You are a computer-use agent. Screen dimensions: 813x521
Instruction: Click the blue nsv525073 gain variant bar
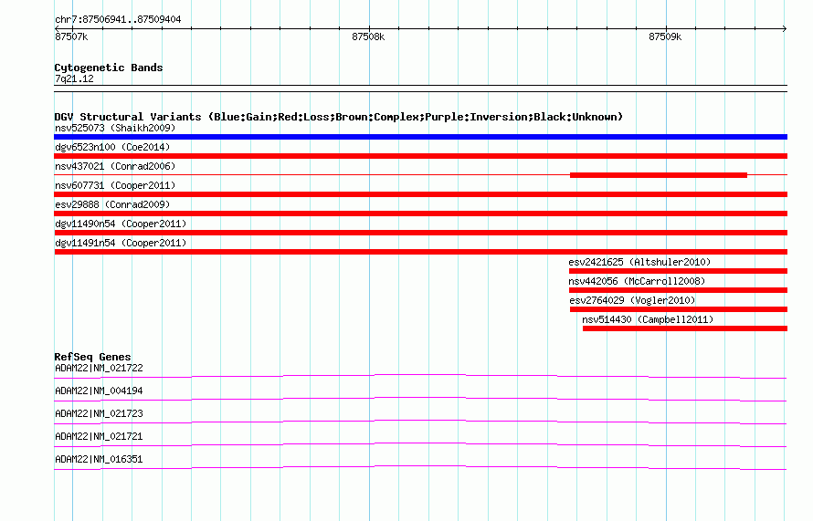(x=420, y=137)
